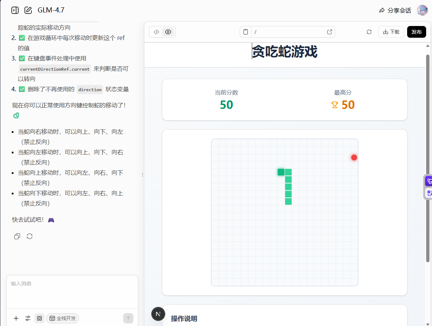This screenshot has height=326, width=432.
Task: Regenerate the assistant response
Action: (x=30, y=236)
